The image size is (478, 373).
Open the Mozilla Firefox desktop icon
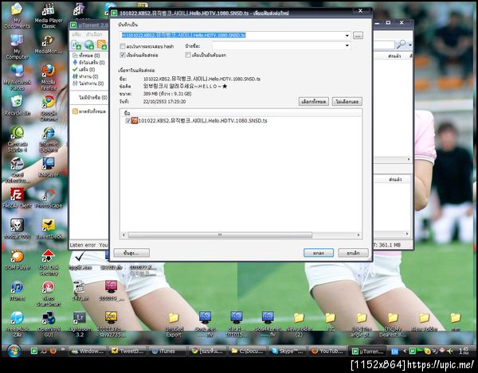point(49,77)
